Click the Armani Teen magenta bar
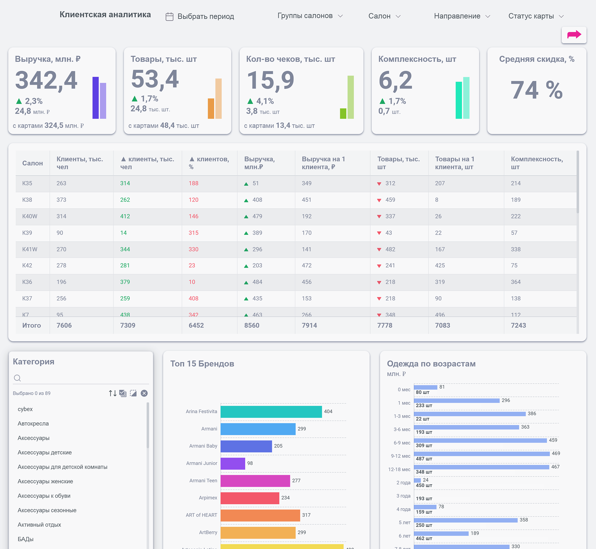 [255, 481]
